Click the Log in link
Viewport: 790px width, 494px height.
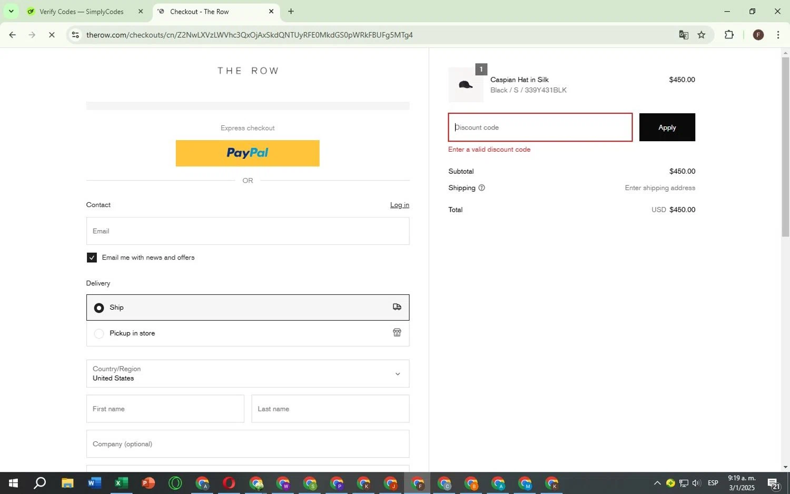click(399, 205)
